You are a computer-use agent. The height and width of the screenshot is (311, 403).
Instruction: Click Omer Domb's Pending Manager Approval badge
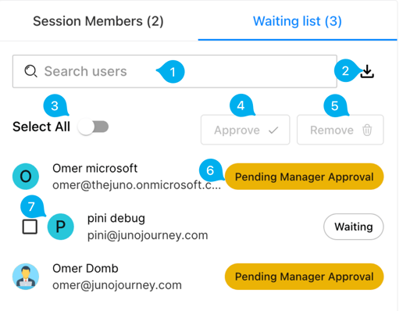click(x=304, y=277)
